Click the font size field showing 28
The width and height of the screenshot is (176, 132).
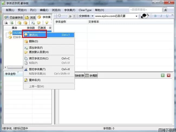pos(70,16)
